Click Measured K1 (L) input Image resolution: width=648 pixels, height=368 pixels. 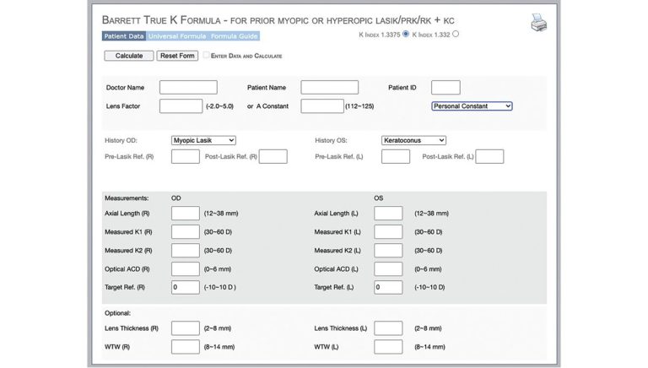click(x=388, y=231)
